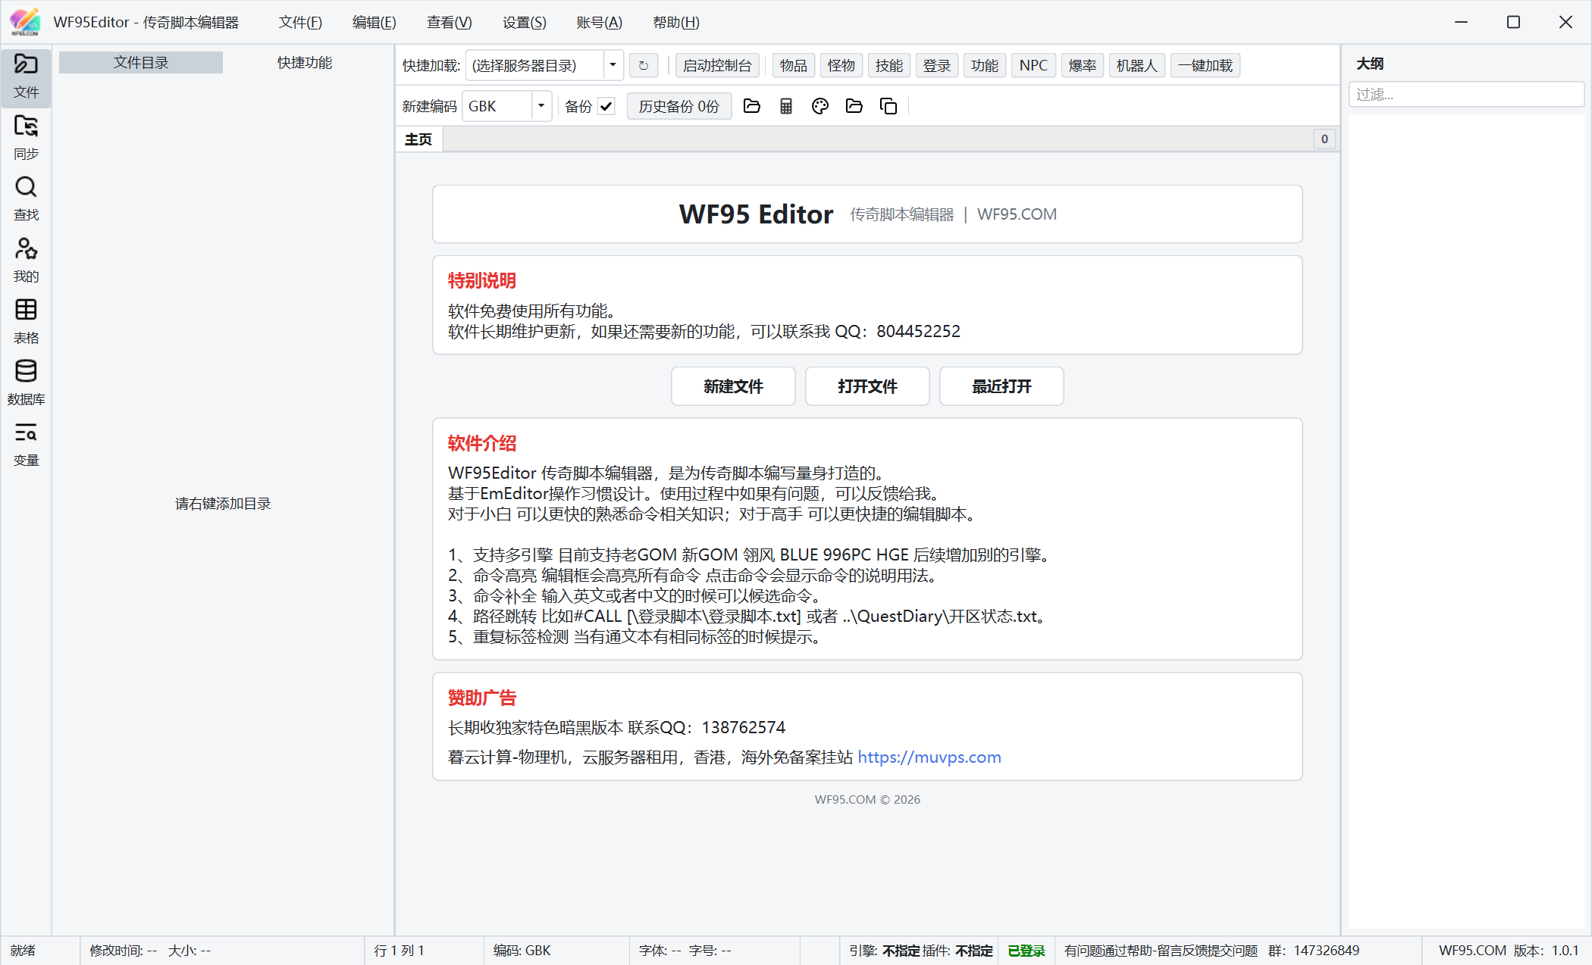Switch to the 文件目录 tab

141,63
